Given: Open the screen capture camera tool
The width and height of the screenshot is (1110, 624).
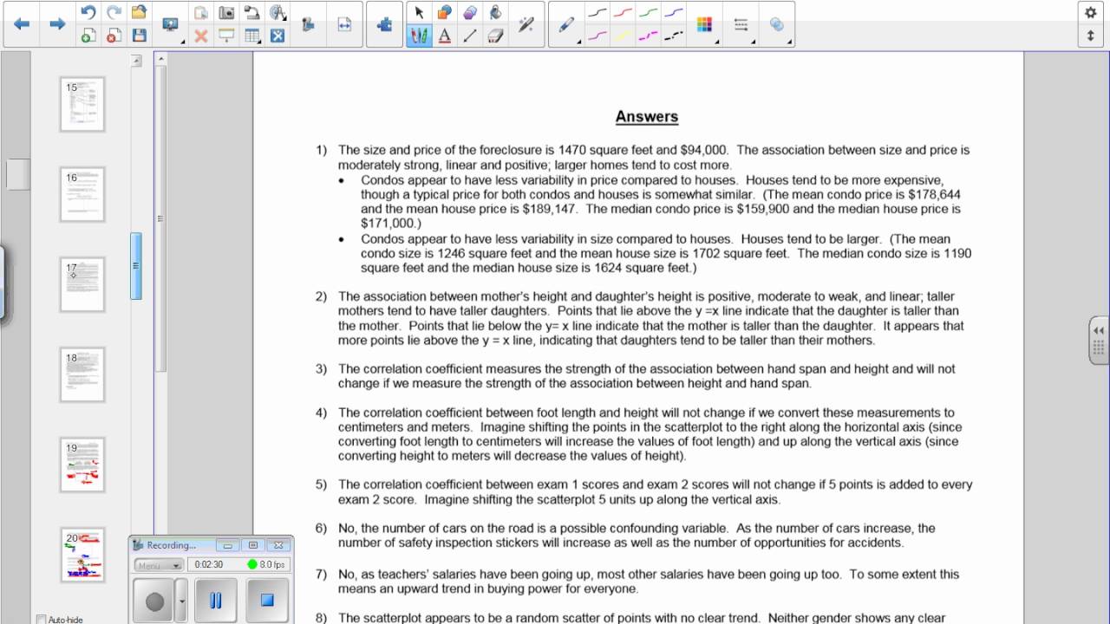Looking at the screenshot, I should (226, 12).
